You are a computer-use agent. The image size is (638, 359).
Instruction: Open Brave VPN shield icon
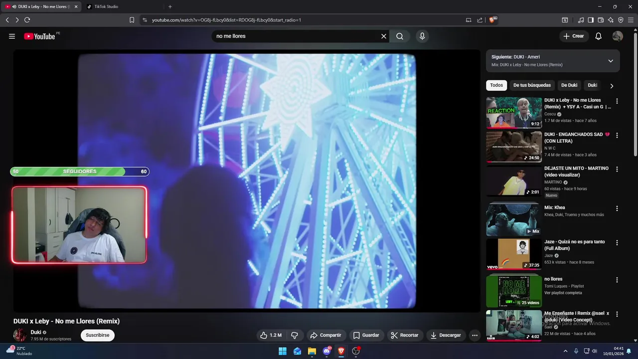coord(621,20)
